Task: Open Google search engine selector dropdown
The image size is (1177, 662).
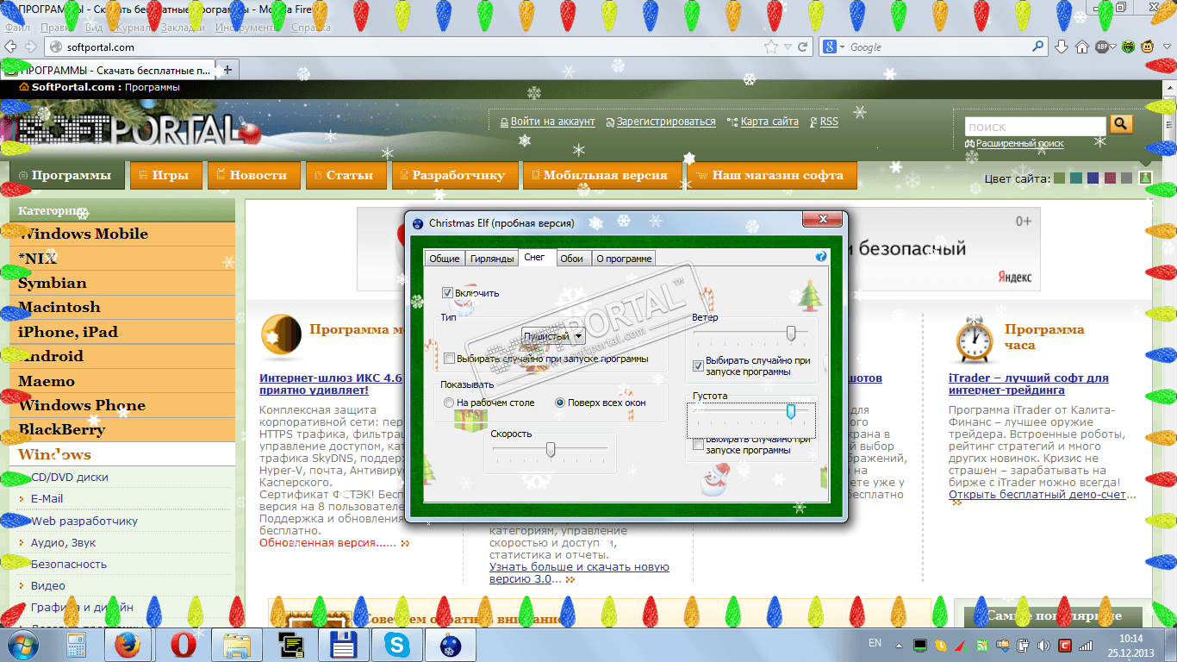Action: [842, 47]
